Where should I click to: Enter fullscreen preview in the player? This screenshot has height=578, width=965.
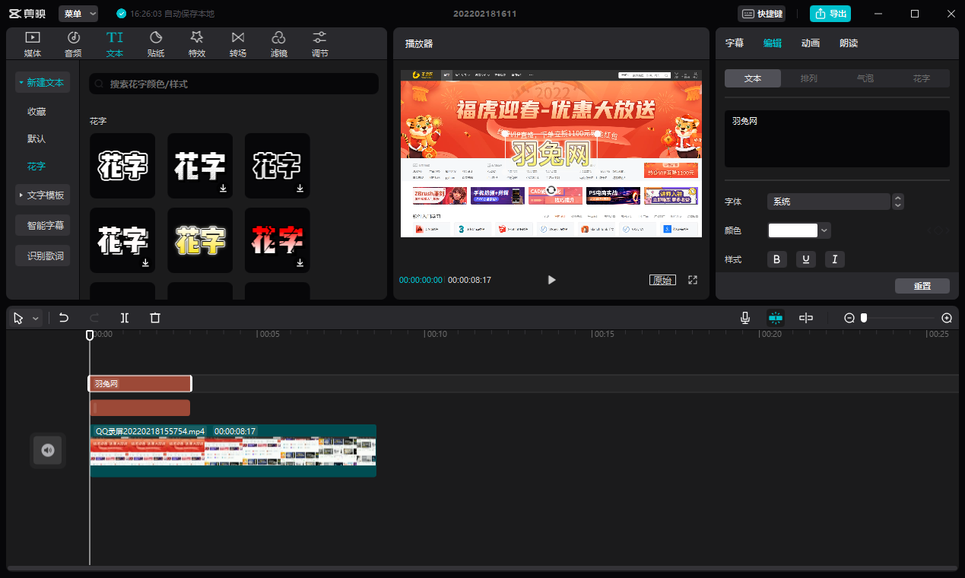[693, 280]
